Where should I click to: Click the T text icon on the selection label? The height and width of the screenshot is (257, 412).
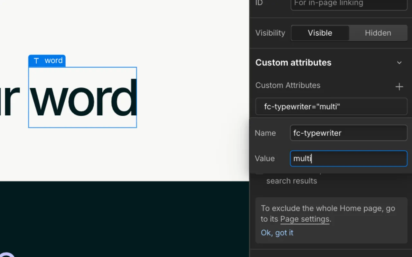tap(36, 60)
